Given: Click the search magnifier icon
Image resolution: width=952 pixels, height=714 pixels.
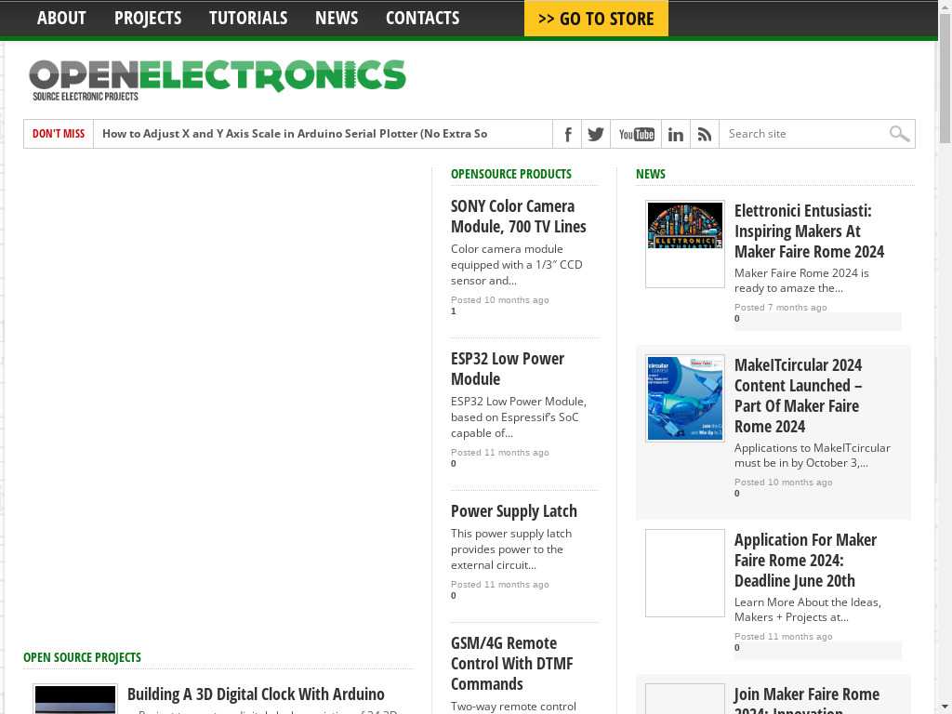Looking at the screenshot, I should (899, 134).
